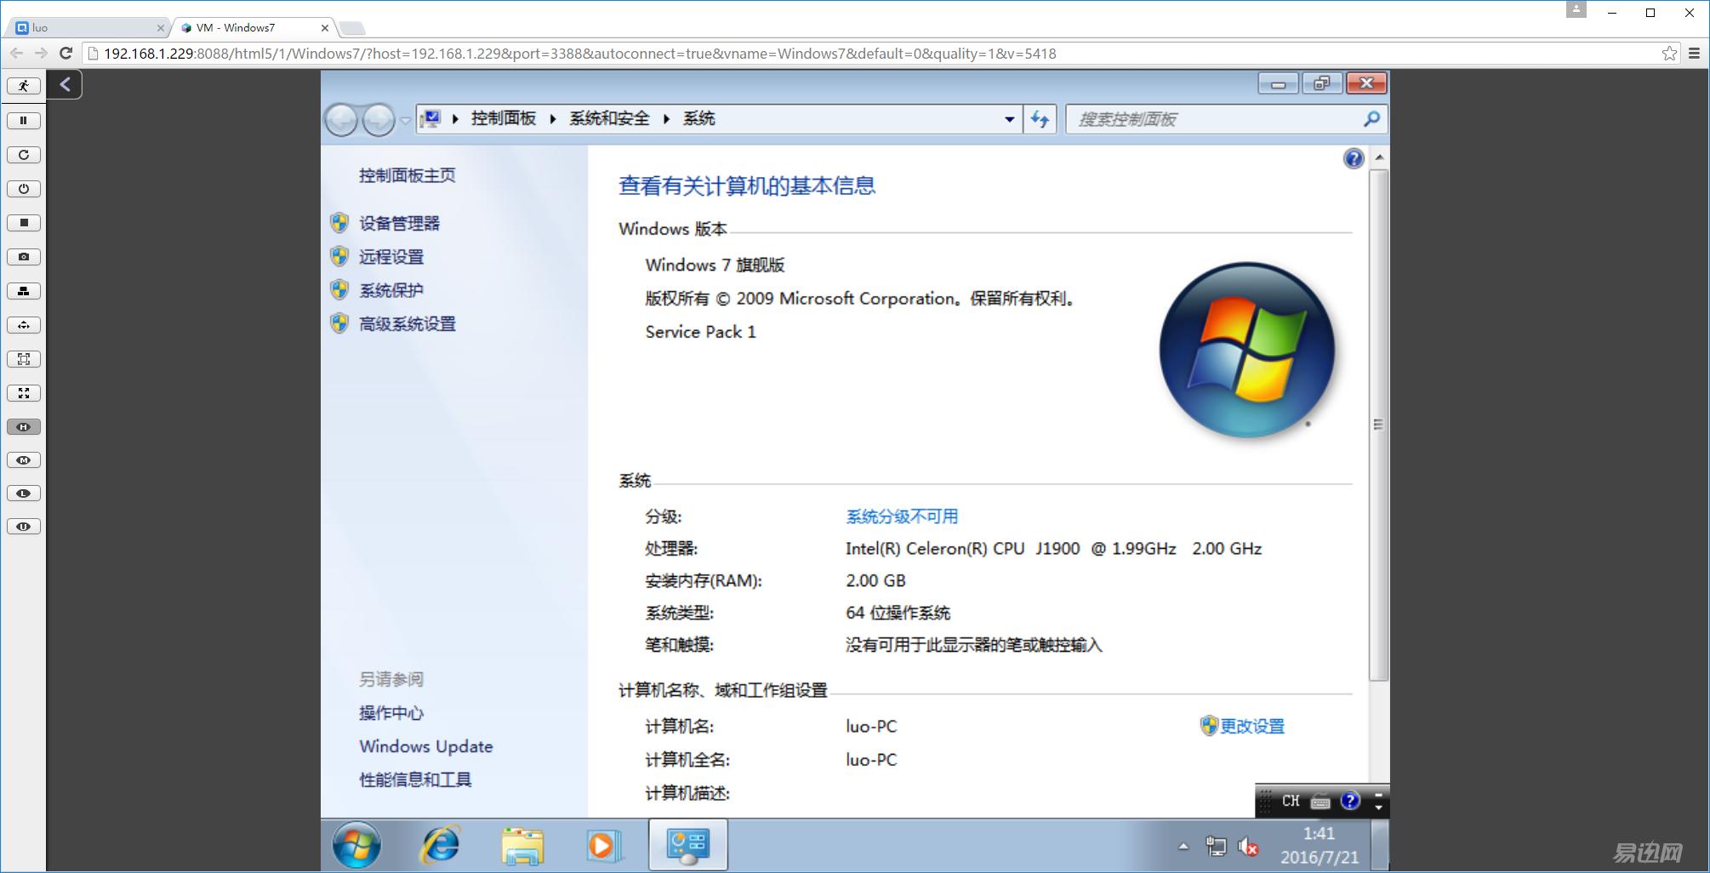Open 操作中心 link
Viewport: 1710px width, 873px height.
[x=391, y=713]
